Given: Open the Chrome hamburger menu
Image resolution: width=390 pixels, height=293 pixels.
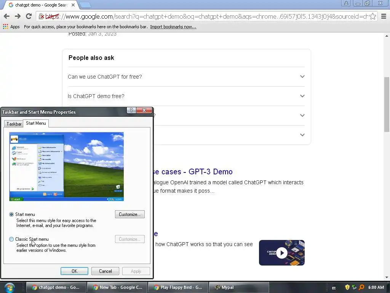Looking at the screenshot, I should (384, 16).
